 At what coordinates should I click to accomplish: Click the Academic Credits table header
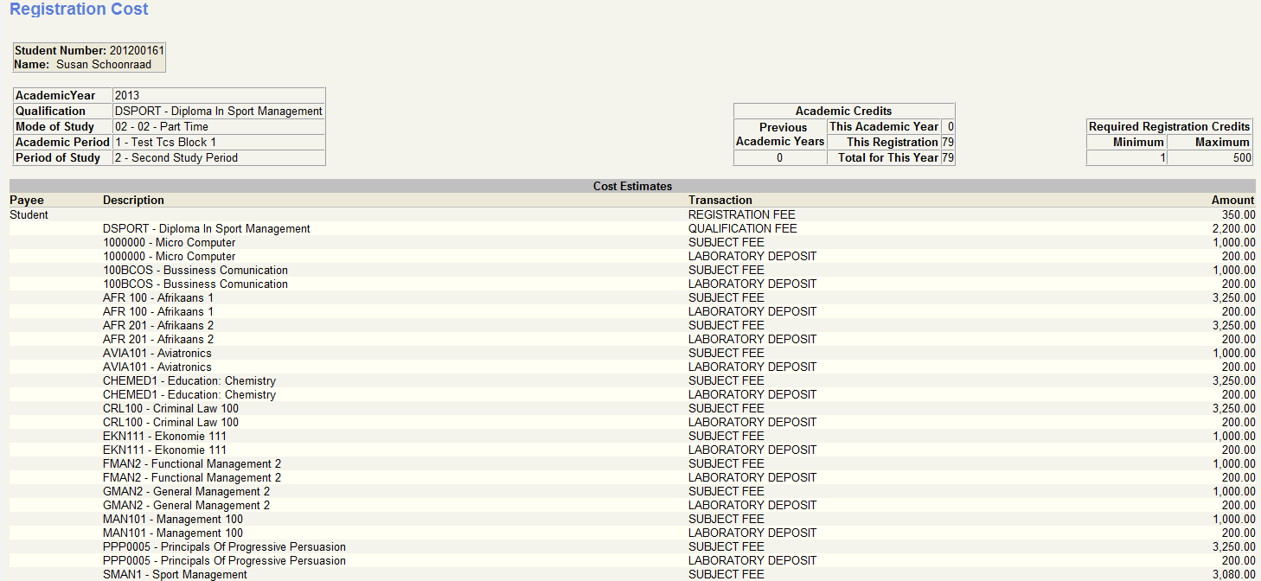point(843,110)
